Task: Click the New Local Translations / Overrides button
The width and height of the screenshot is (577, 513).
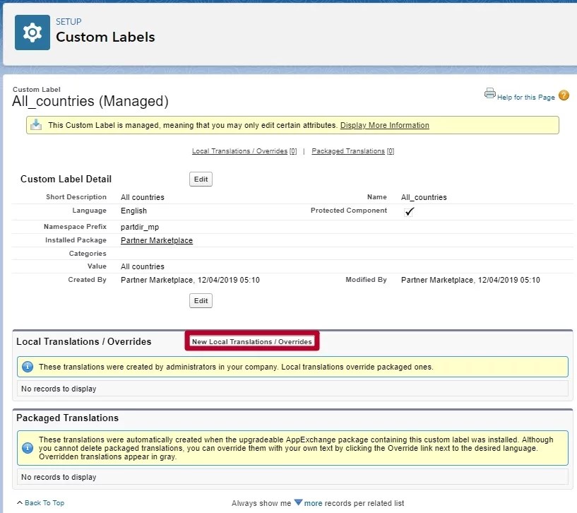Action: pyautogui.click(x=251, y=341)
